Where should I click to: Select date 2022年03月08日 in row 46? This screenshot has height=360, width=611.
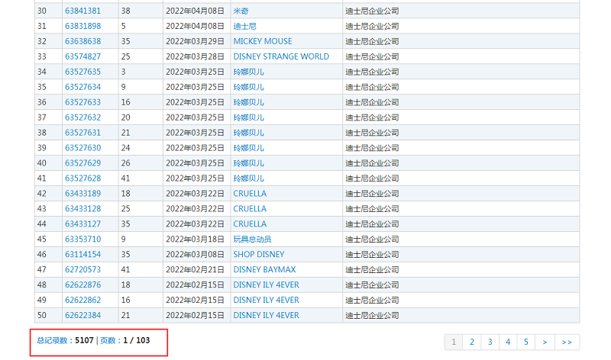point(195,254)
